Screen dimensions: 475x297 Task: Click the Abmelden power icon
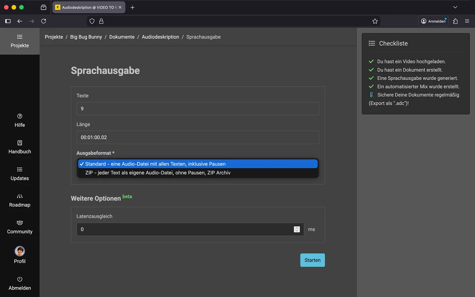(x=20, y=279)
